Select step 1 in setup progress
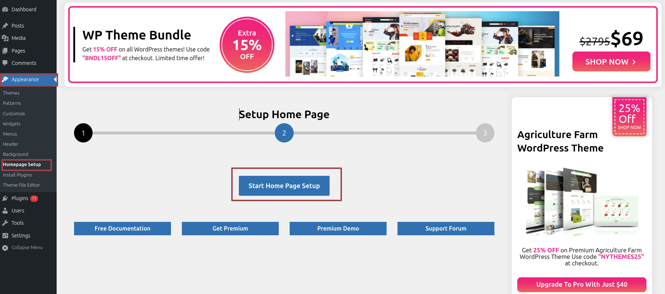The width and height of the screenshot is (665, 294). point(83,133)
